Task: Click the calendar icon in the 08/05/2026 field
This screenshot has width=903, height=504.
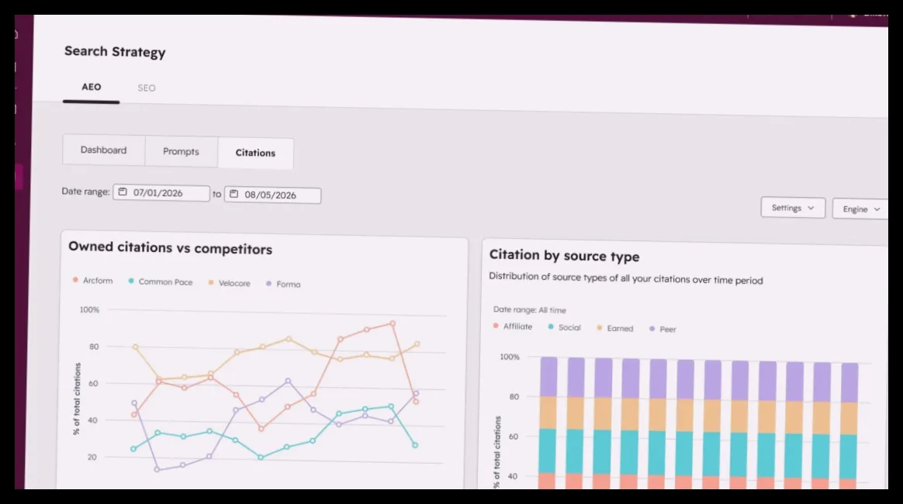Action: (234, 194)
